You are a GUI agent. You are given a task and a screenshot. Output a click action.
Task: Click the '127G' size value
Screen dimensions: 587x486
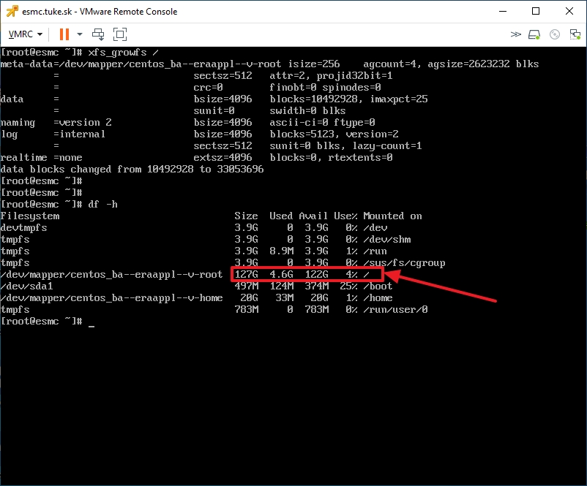(247, 274)
